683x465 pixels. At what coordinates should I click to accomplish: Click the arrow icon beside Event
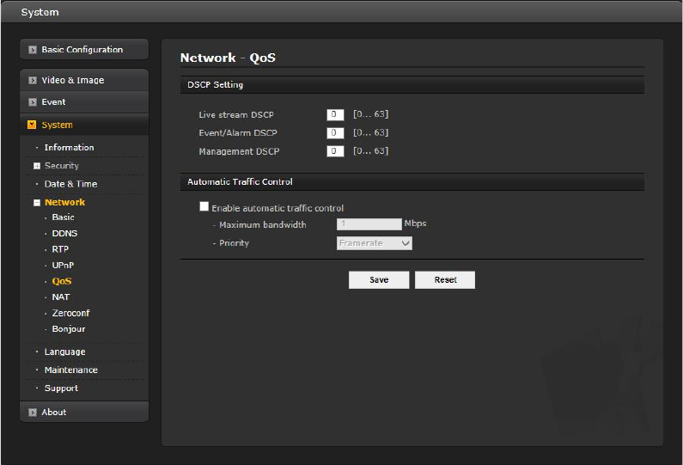point(33,102)
